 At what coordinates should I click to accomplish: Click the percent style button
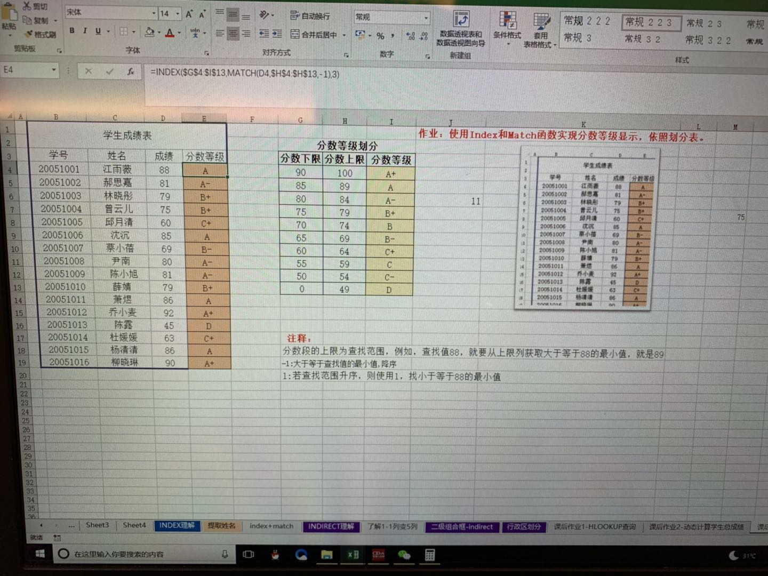click(x=380, y=36)
